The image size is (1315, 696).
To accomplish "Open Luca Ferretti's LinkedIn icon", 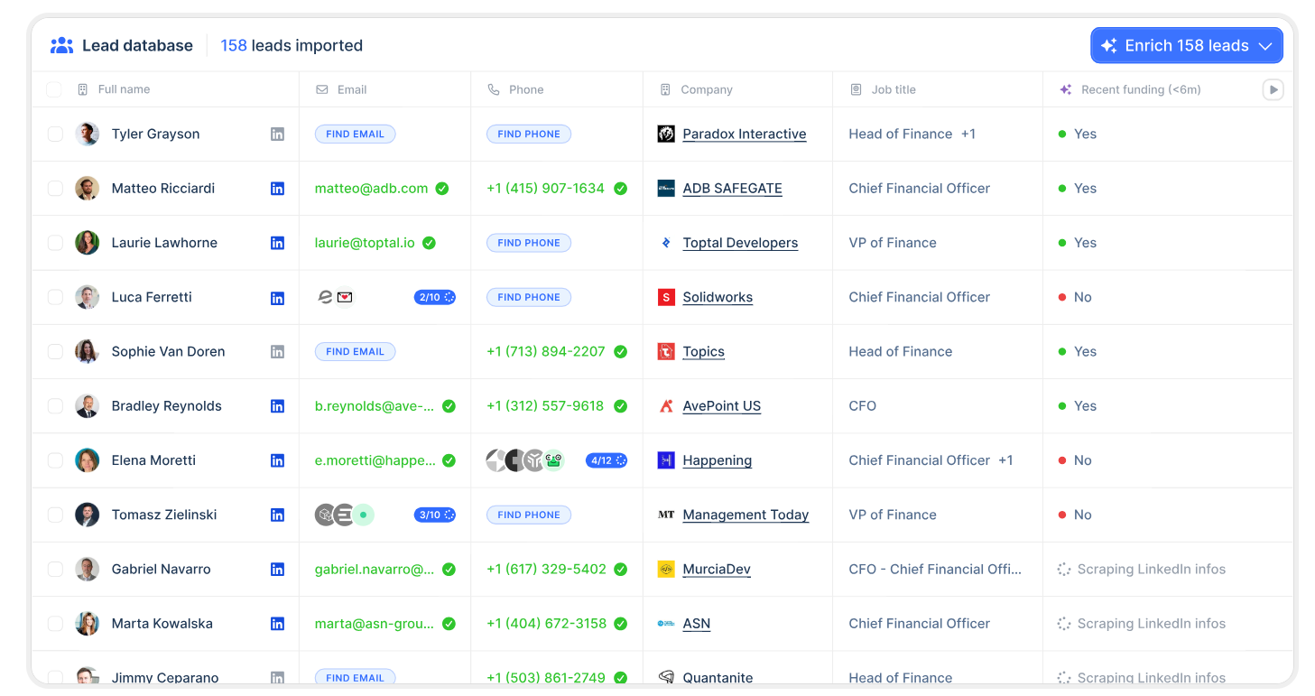I will [277, 297].
